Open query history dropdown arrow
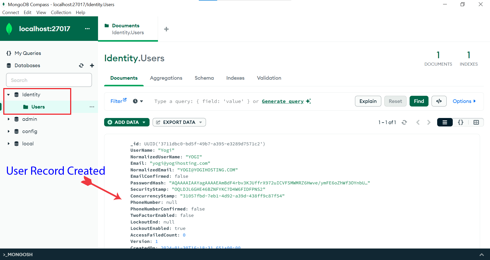This screenshot has width=490, height=260. [x=141, y=101]
